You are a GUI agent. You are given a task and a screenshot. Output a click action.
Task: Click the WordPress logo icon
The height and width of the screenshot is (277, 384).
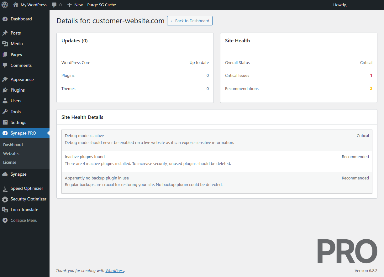pyautogui.click(x=5, y=5)
